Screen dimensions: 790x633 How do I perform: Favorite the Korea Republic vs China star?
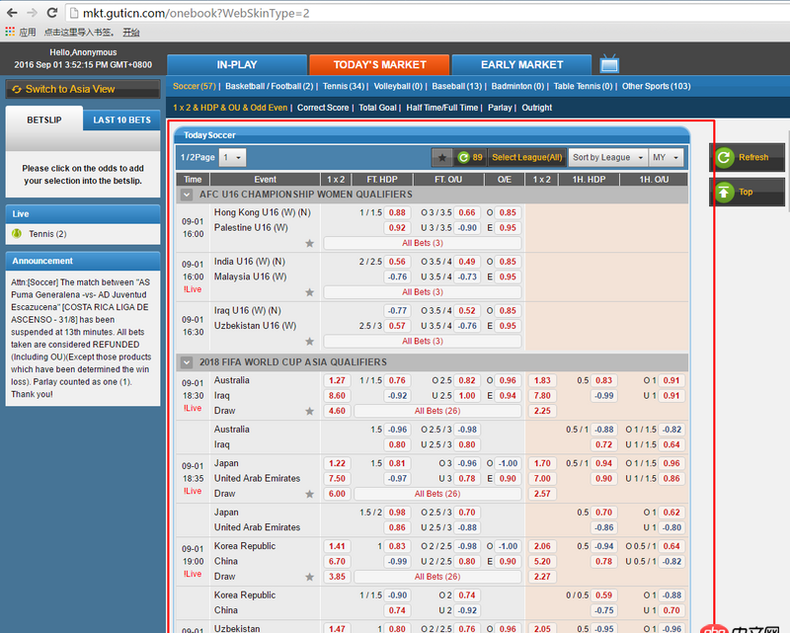(x=309, y=577)
